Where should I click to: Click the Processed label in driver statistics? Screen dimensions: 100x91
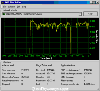[x=41, y=81]
